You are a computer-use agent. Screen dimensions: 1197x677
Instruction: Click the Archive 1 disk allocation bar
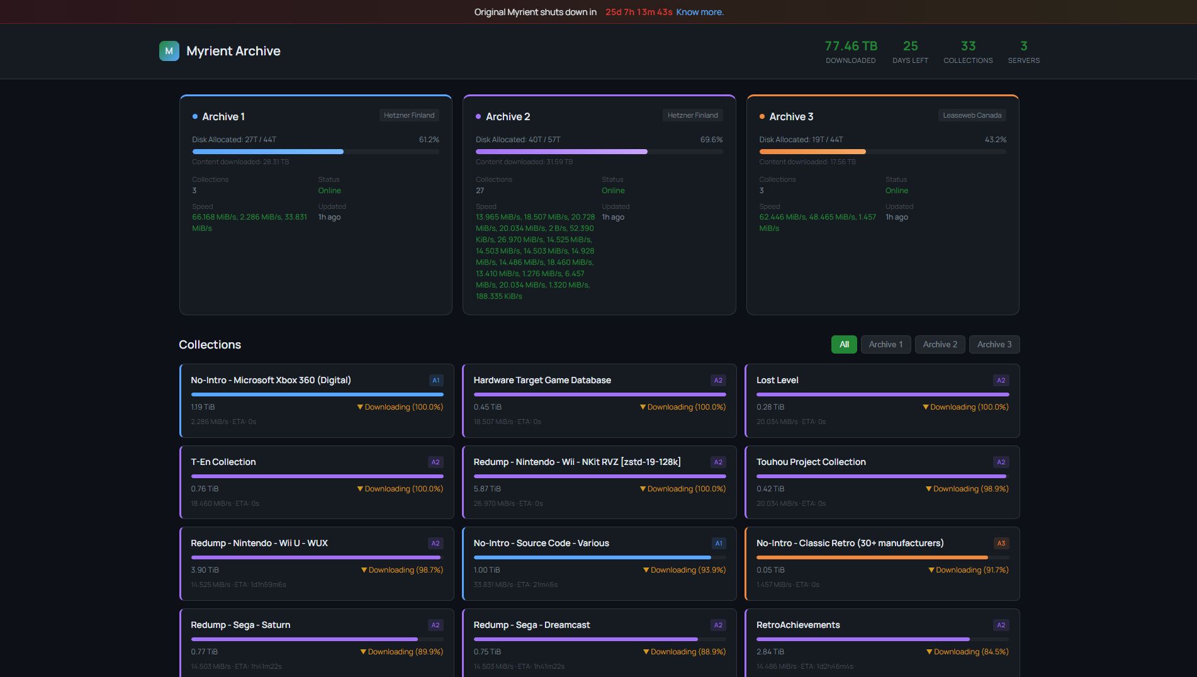coord(315,152)
